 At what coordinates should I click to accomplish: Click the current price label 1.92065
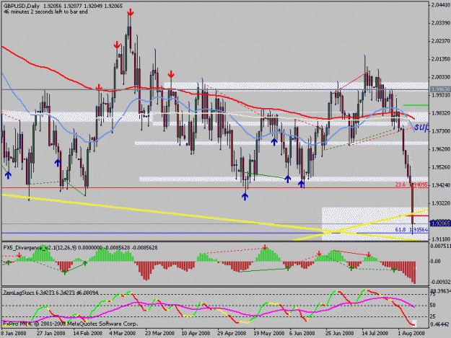pos(440,223)
